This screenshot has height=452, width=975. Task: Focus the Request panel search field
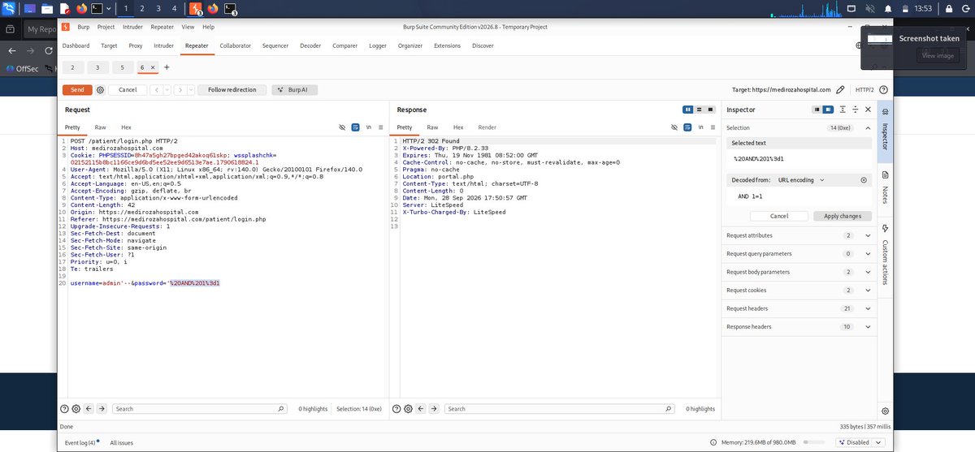(200, 408)
